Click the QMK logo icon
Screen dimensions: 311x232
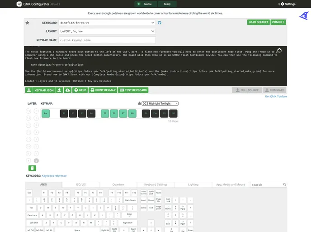pyautogui.click(x=19, y=4)
